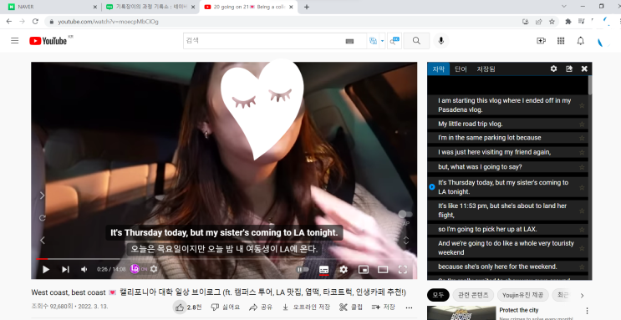
Task: Jump to 'And we're going to do like' line
Action: [x=506, y=247]
